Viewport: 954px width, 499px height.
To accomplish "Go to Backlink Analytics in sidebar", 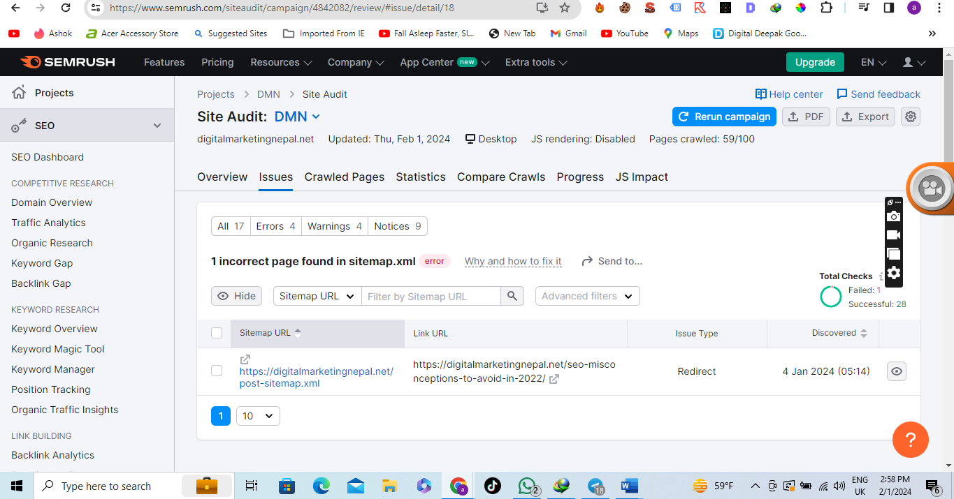I will [x=52, y=455].
